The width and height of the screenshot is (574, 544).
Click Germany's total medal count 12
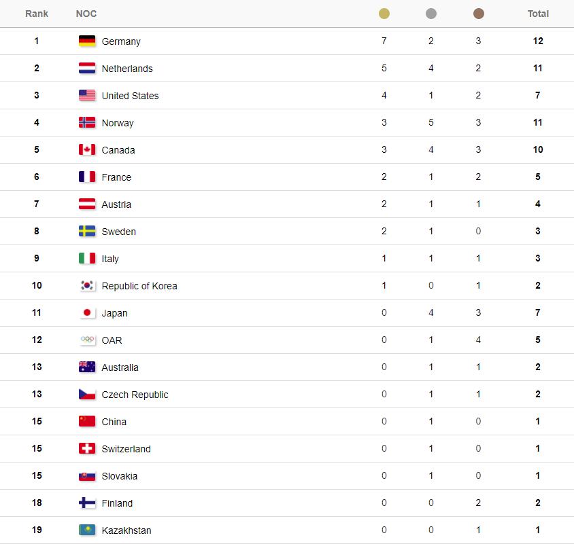tap(538, 41)
